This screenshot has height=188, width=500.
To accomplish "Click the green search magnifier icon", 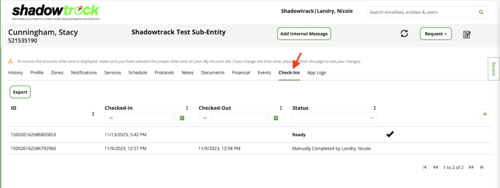I will (481, 12).
